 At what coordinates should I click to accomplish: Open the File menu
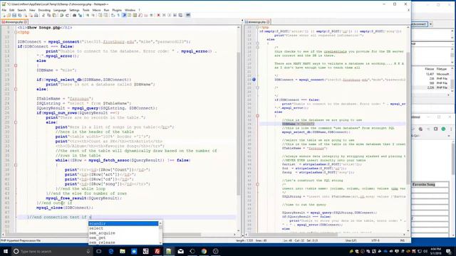click(4, 10)
